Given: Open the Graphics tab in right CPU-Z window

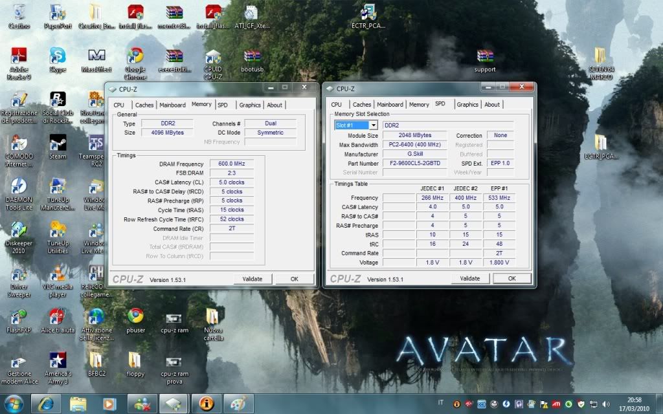Looking at the screenshot, I should point(467,104).
